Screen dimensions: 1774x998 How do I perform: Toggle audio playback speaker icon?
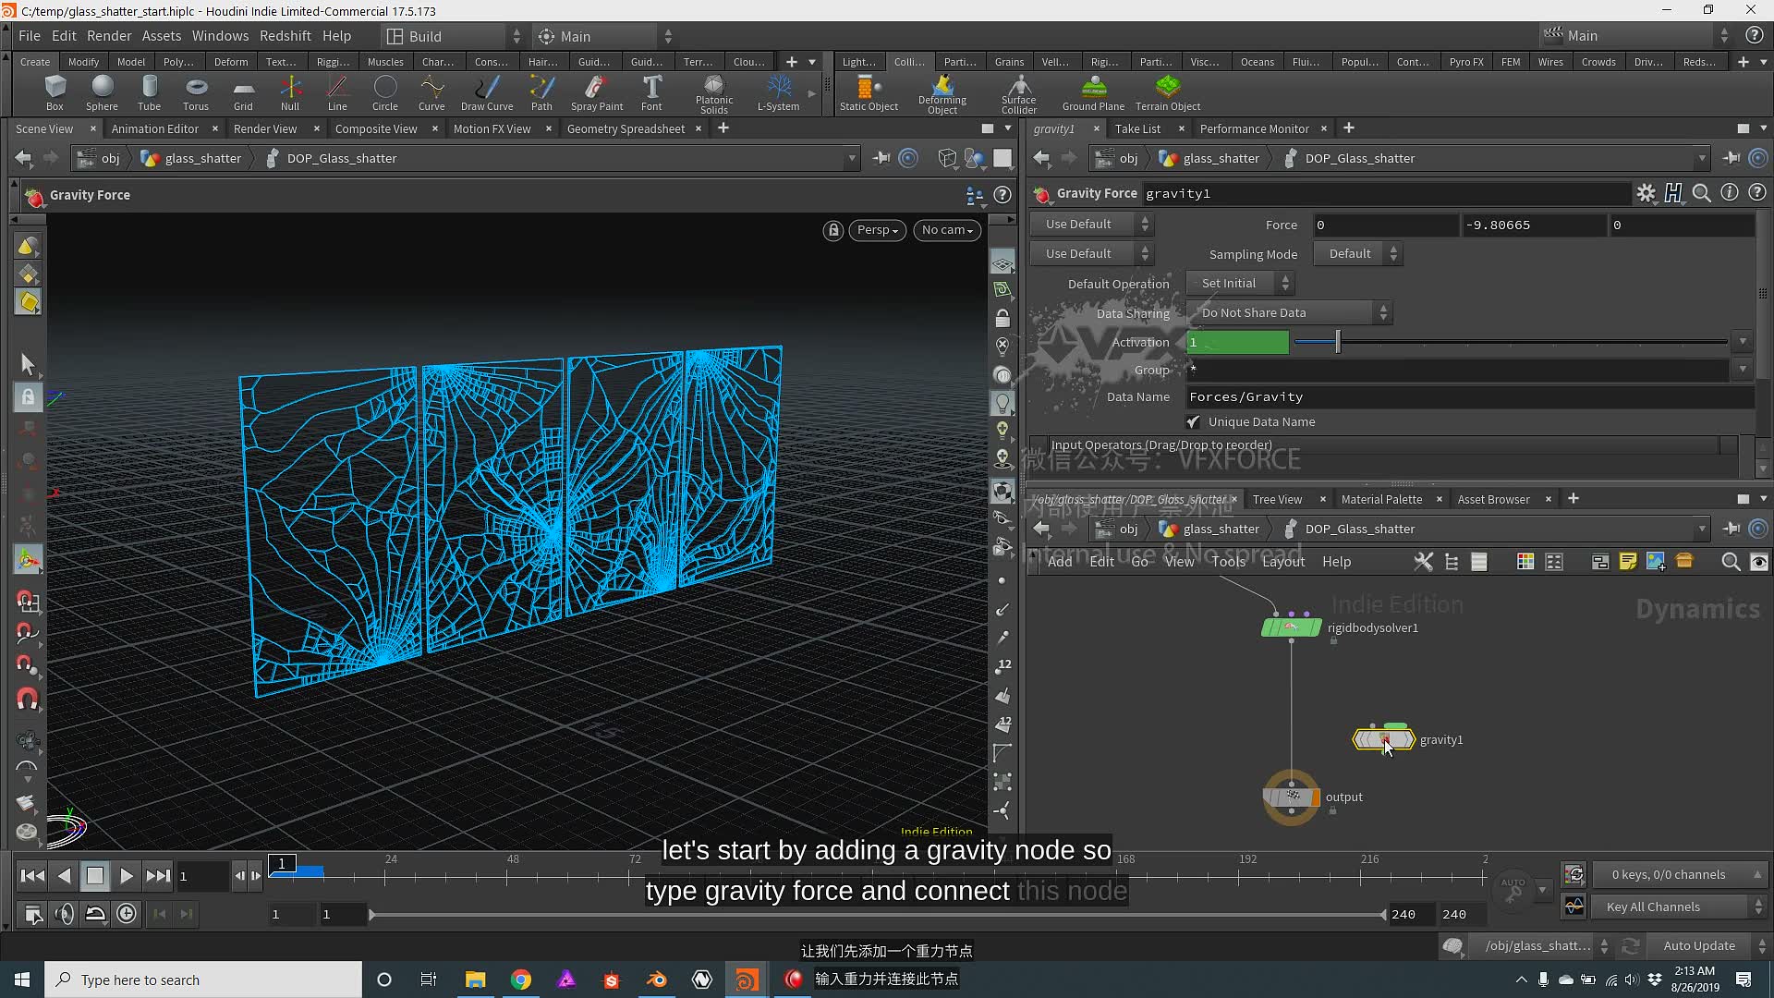[64, 914]
